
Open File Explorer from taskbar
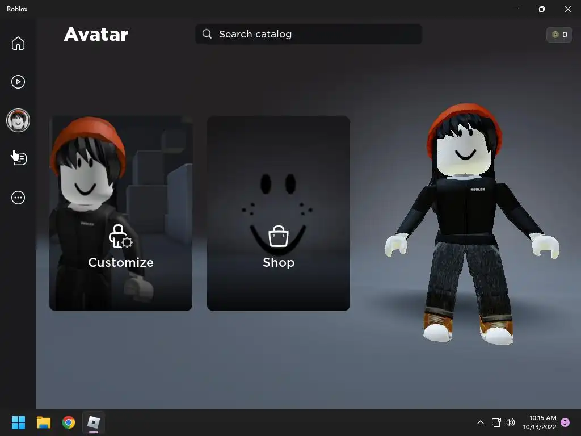point(43,422)
